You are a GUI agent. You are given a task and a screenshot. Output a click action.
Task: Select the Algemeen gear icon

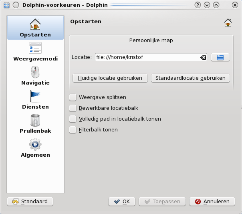[35, 145]
